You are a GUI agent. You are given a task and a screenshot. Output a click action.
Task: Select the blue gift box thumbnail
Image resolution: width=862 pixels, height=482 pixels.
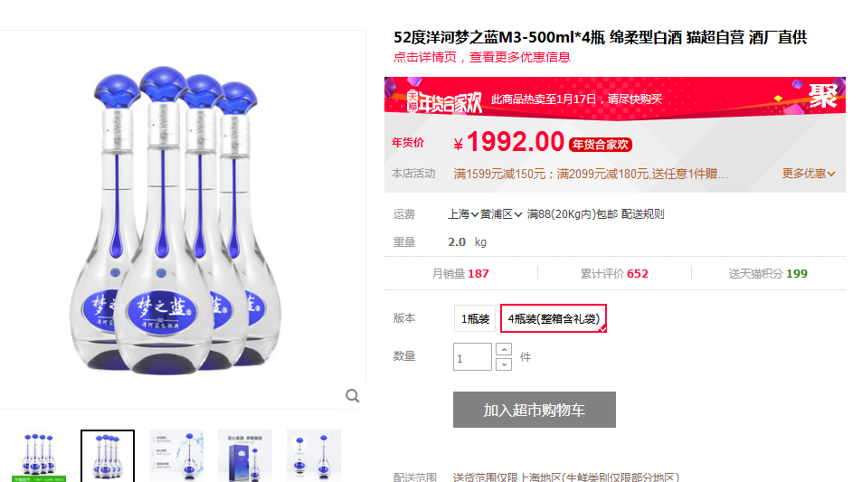pos(244,456)
